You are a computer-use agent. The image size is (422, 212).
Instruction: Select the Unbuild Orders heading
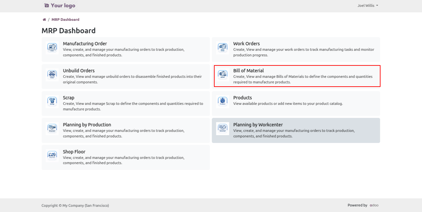tap(79, 71)
